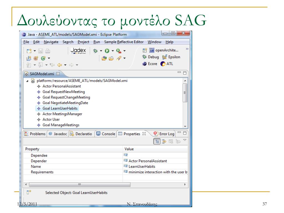Open the Properties view menu triangle
The width and height of the screenshot is (284, 213).
coord(185,140)
